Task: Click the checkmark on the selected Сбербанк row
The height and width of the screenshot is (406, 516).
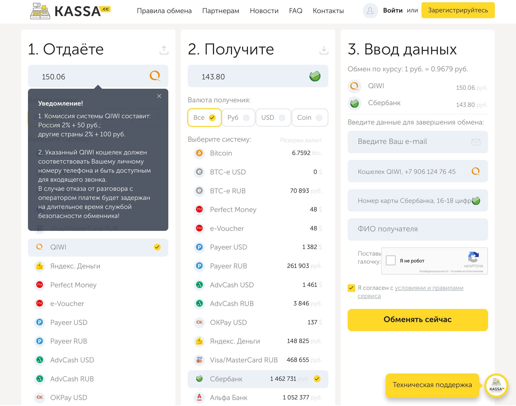Action: pyautogui.click(x=317, y=379)
